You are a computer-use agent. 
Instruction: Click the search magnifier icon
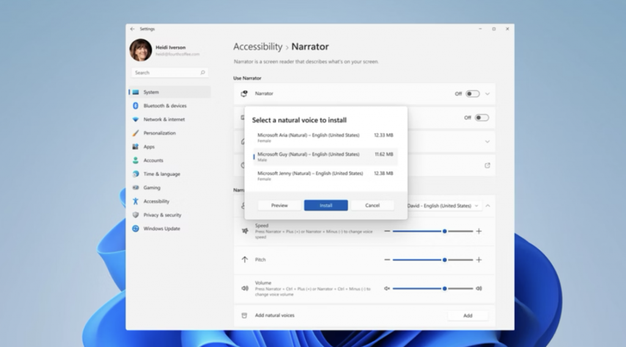202,73
